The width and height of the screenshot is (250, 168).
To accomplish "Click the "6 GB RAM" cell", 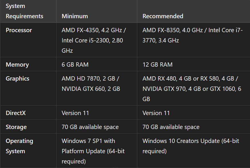I will pos(75,65).
